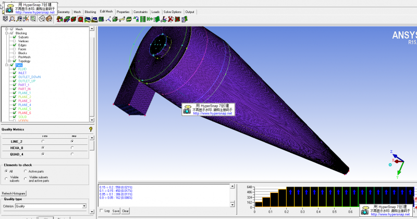
Task: Open the Delete Elements tool
Action: coord(177,19)
